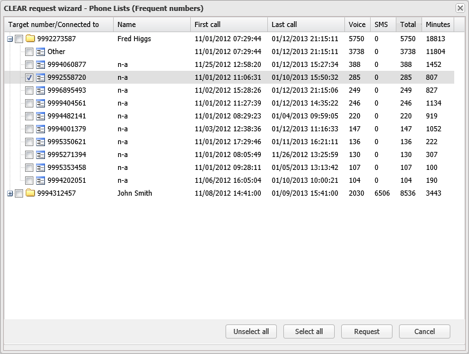Uncheck the checkbox for 9992558720
This screenshot has height=354, width=469.
(x=30, y=77)
